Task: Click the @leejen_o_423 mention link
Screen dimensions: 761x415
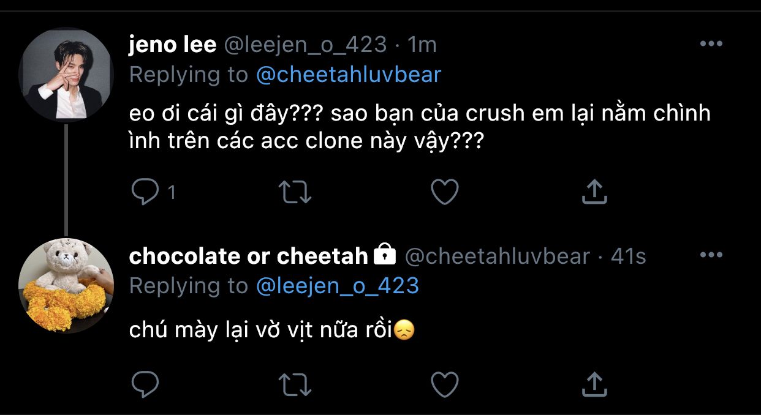Action: pos(336,286)
